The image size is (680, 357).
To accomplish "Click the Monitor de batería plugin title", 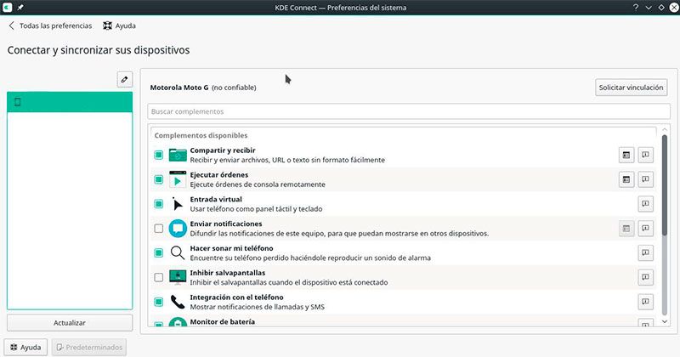I will pyautogui.click(x=223, y=322).
